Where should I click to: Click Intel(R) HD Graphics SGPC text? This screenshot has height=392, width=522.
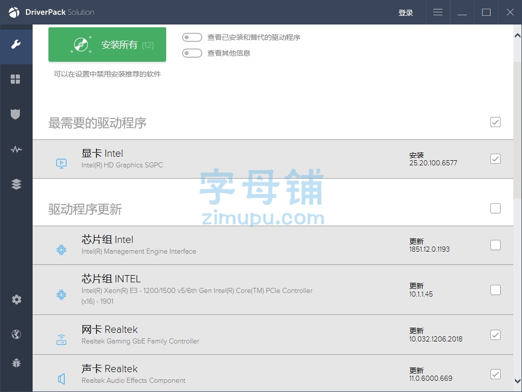click(x=122, y=165)
